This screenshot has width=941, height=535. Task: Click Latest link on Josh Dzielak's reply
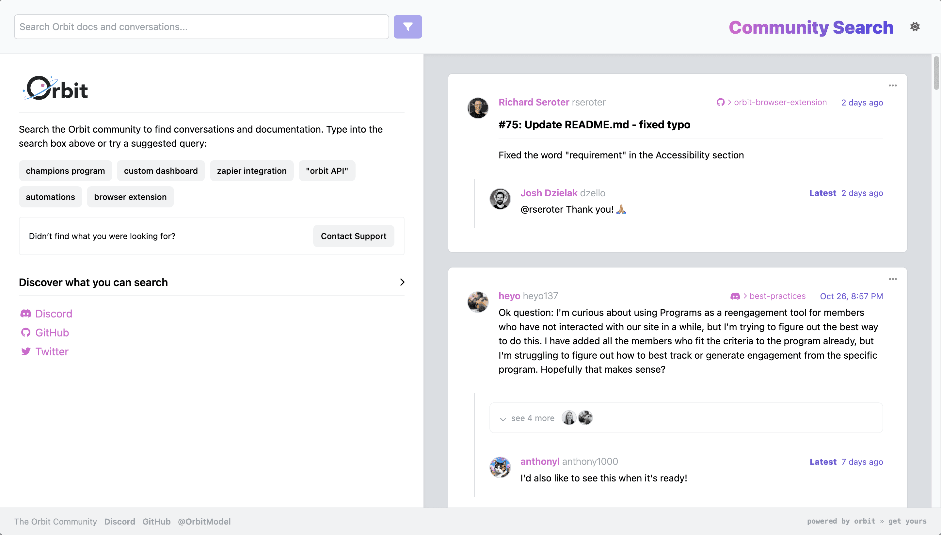pos(823,193)
